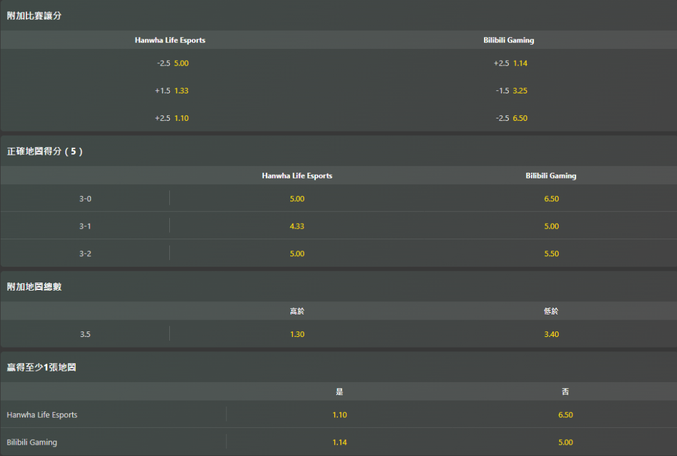The image size is (677, 456).
Task: Select 是 for Hanwha Life Esports winning a map
Action: tap(340, 415)
